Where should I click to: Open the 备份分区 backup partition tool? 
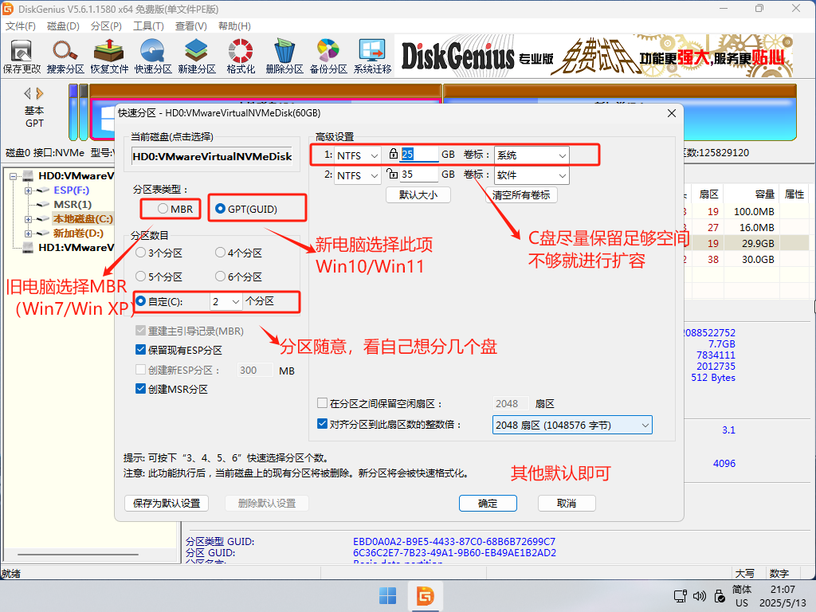(328, 57)
